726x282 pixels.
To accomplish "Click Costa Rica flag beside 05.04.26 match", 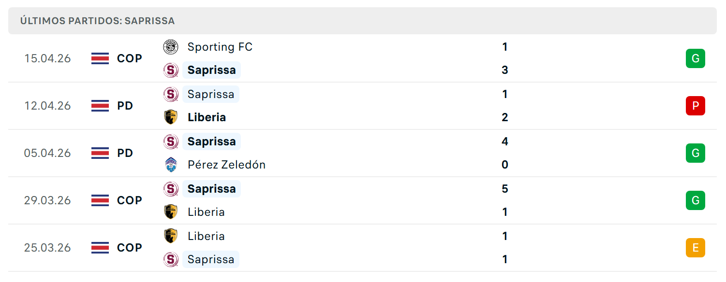I will coord(100,153).
